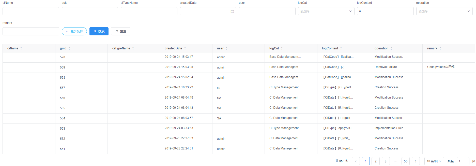Screen dimensions: 476x166
Task: Open the operation filter dropdown
Action: tap(444, 11)
